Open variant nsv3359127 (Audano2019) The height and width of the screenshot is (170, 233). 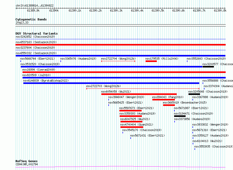210,135
